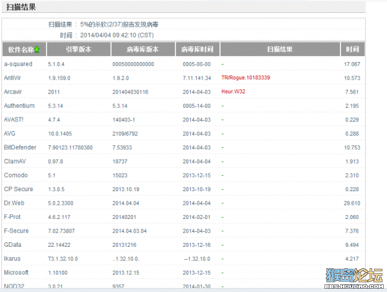This screenshot has height=292, width=387.
Task: Click engine version 22.14422 for GData
Action: tap(59, 245)
